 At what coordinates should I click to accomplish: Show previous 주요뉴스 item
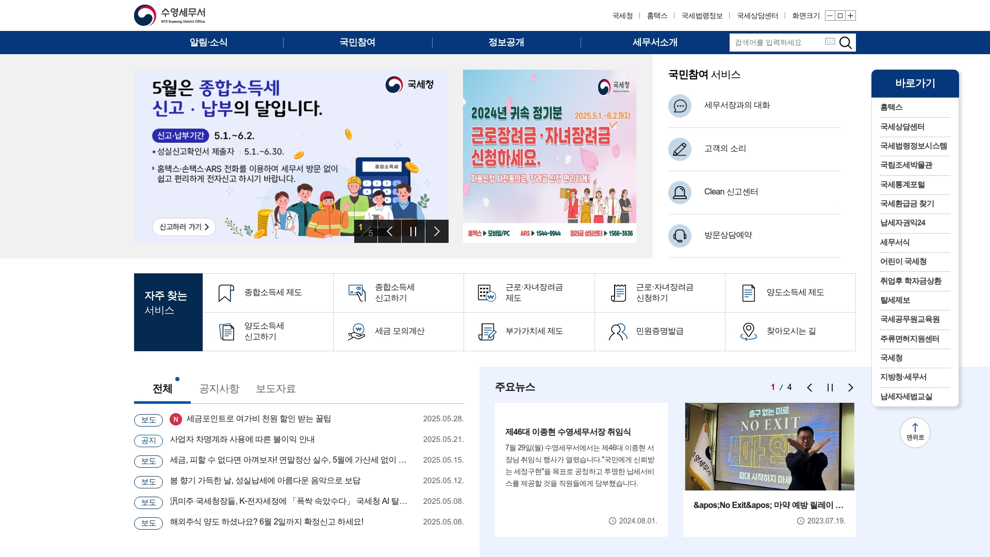[x=810, y=388]
